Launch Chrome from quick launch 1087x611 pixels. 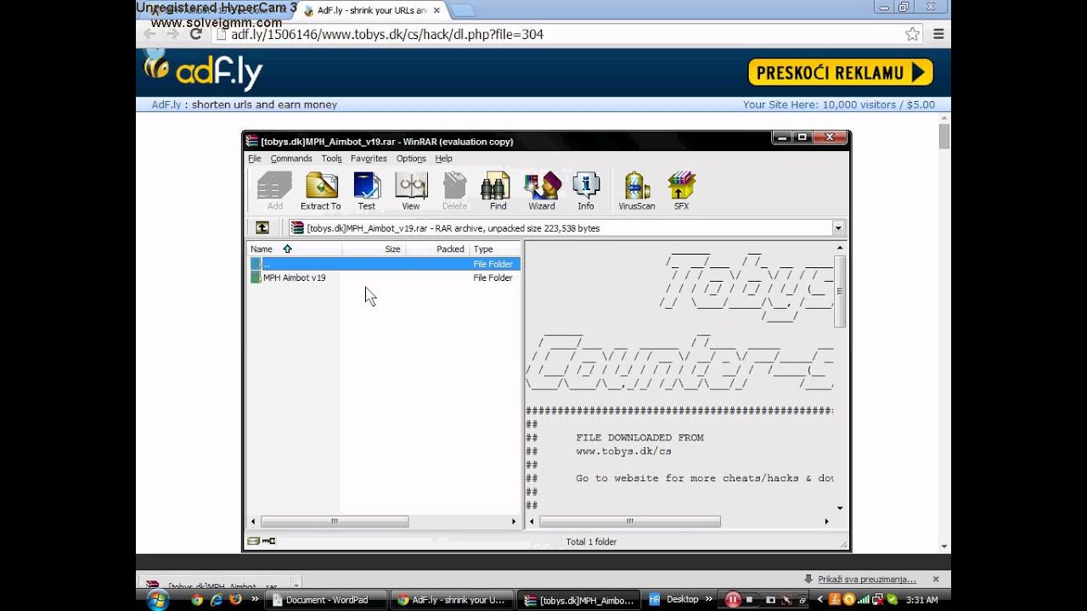click(x=197, y=599)
